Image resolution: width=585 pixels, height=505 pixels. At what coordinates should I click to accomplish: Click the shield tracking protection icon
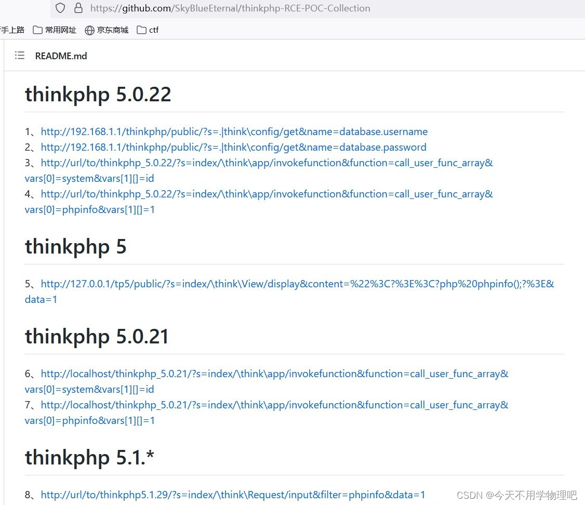coord(60,8)
